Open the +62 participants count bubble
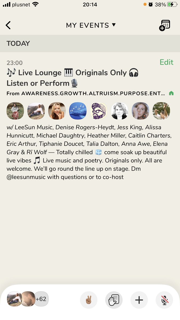 (x=41, y=299)
